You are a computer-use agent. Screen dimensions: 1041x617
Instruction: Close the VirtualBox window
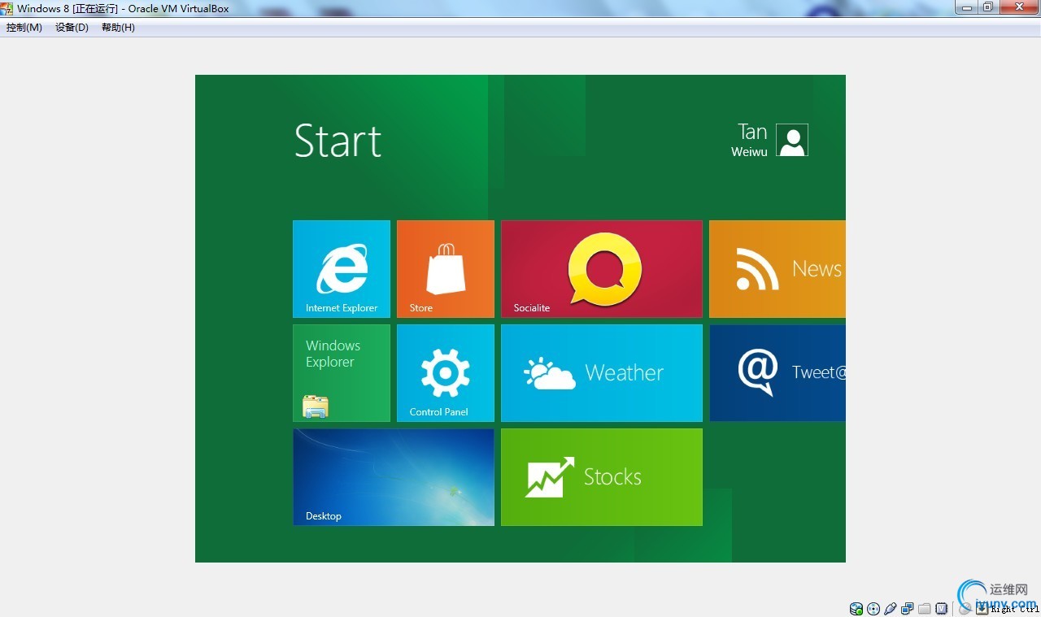click(x=1018, y=7)
